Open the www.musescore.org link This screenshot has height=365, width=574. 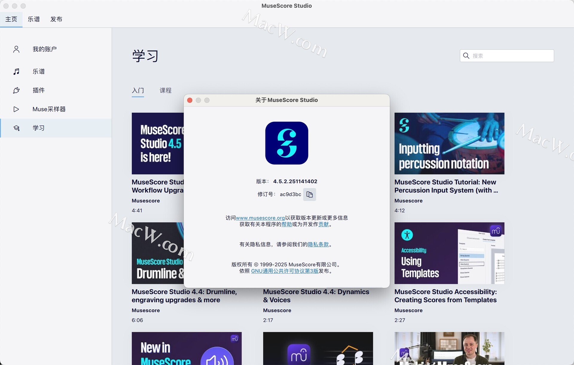[x=260, y=218]
